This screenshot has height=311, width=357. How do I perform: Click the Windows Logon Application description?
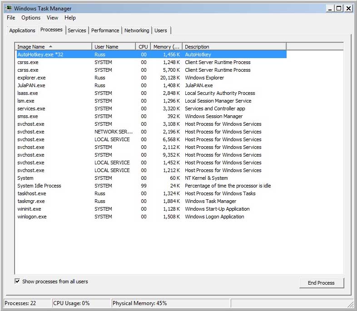coord(214,217)
